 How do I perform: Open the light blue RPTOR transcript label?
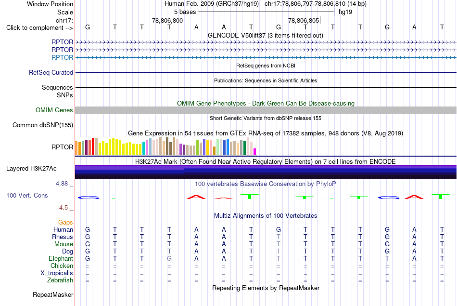tap(62, 57)
